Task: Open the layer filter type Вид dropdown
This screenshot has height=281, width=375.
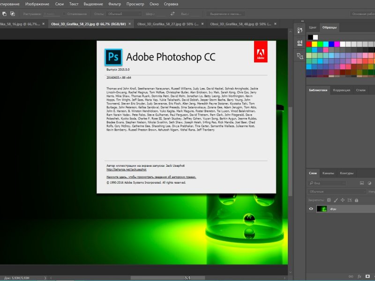Action: (327, 183)
